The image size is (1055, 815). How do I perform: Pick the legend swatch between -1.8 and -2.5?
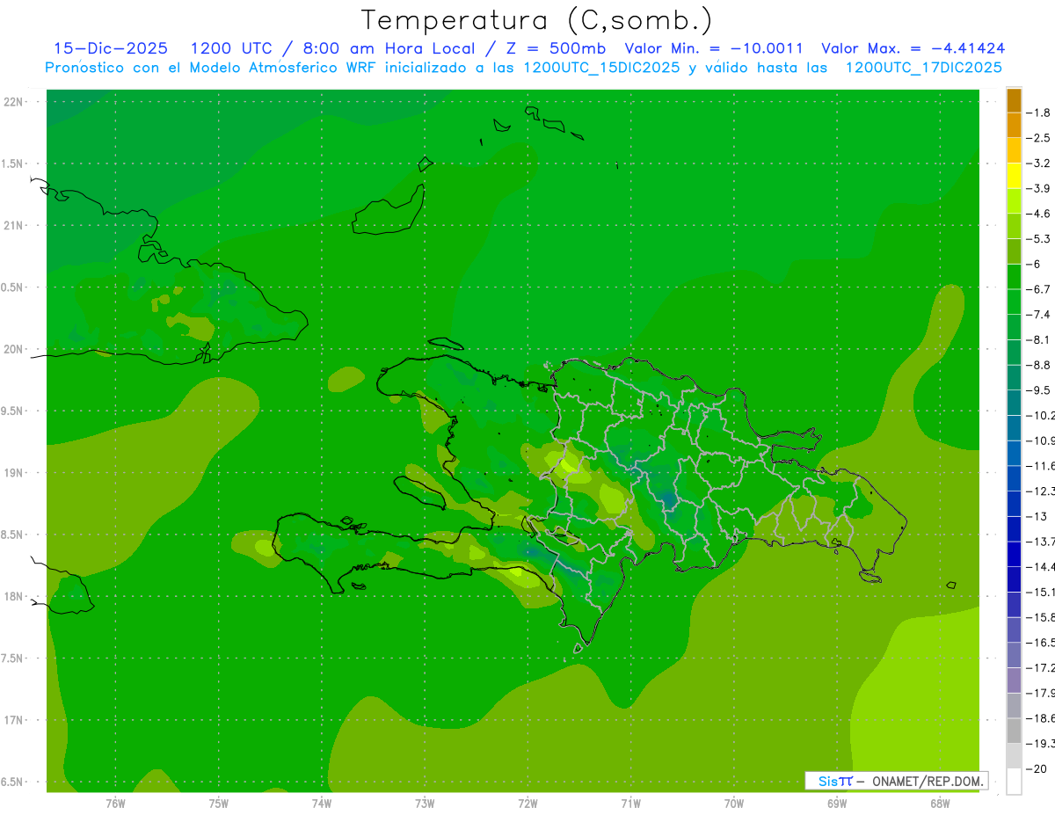pyautogui.click(x=1014, y=126)
